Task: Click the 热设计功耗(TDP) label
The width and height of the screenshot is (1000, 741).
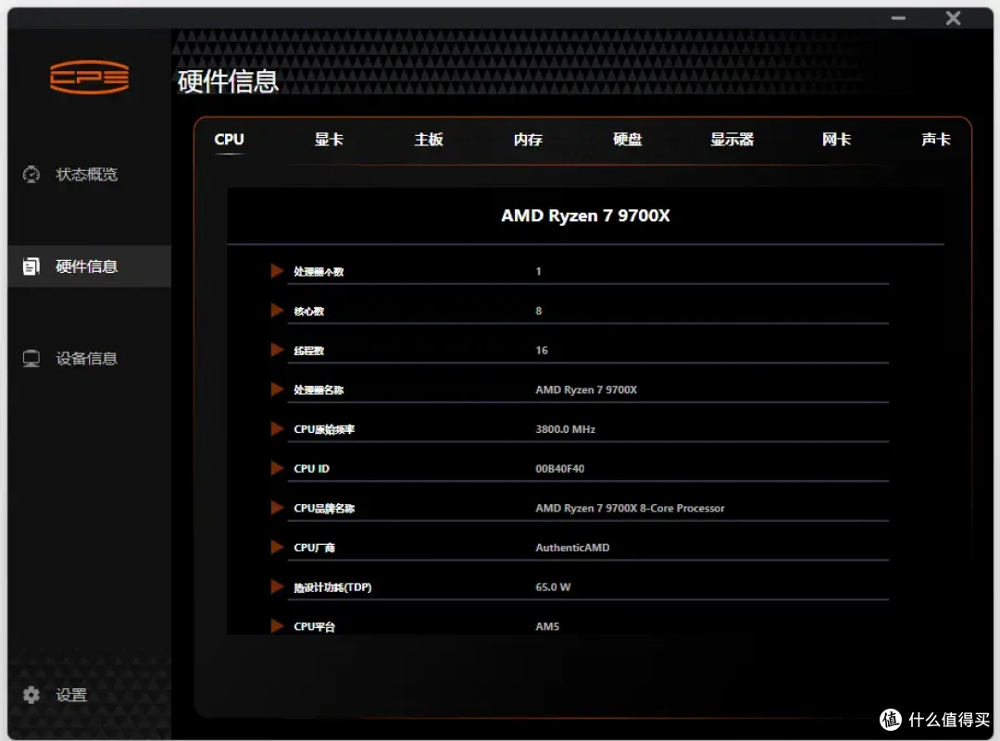Action: pos(332,587)
